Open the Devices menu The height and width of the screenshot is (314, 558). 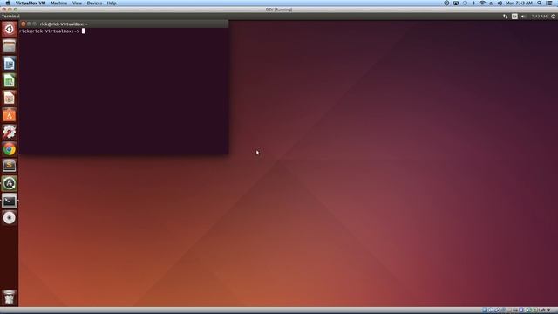point(94,3)
